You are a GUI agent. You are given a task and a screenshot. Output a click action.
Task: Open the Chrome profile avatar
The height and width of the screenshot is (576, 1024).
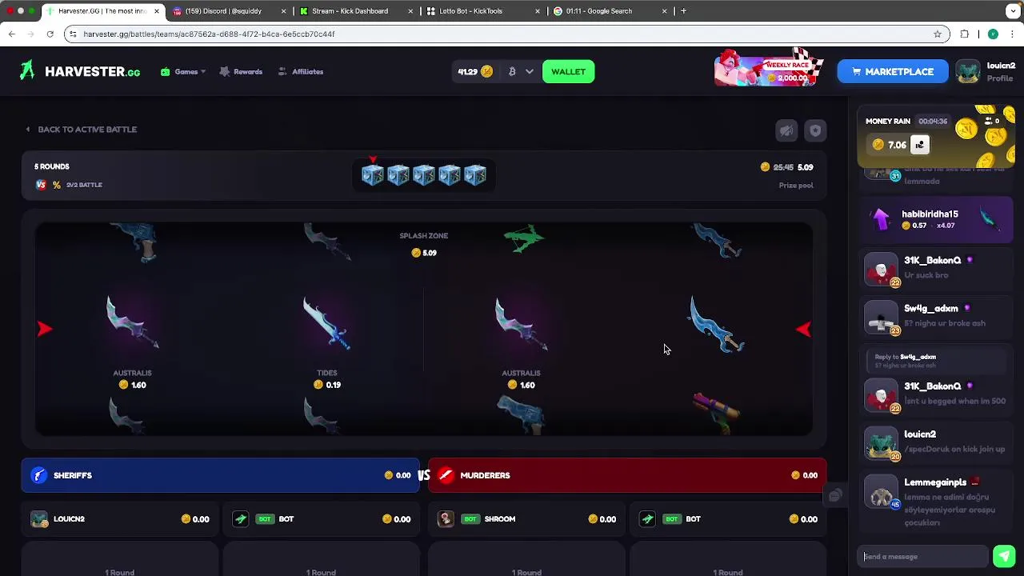(993, 34)
